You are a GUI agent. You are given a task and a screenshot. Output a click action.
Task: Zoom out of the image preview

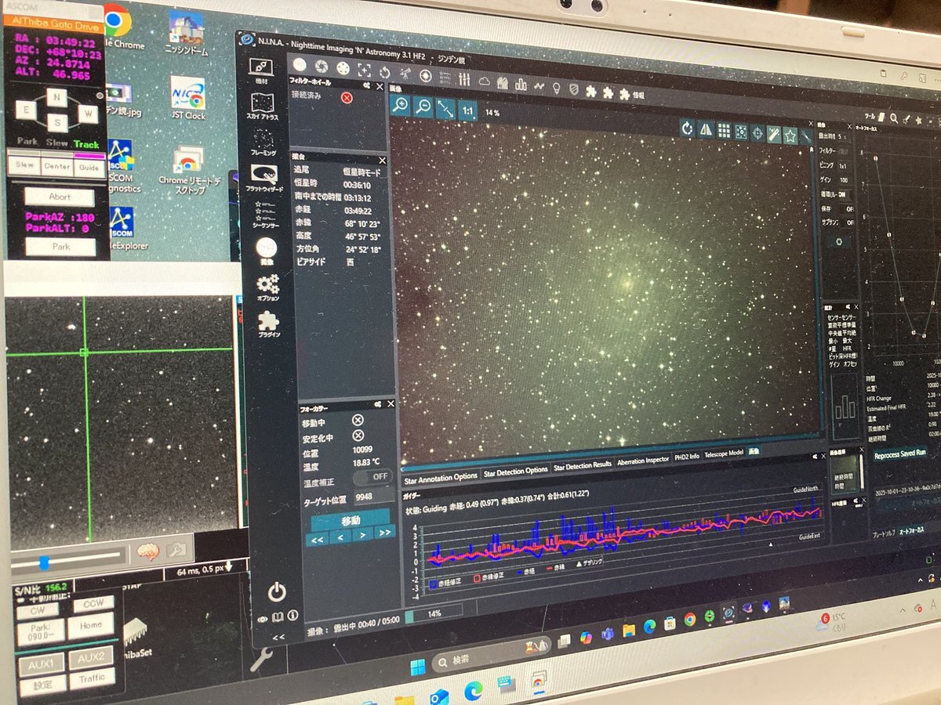point(423,107)
